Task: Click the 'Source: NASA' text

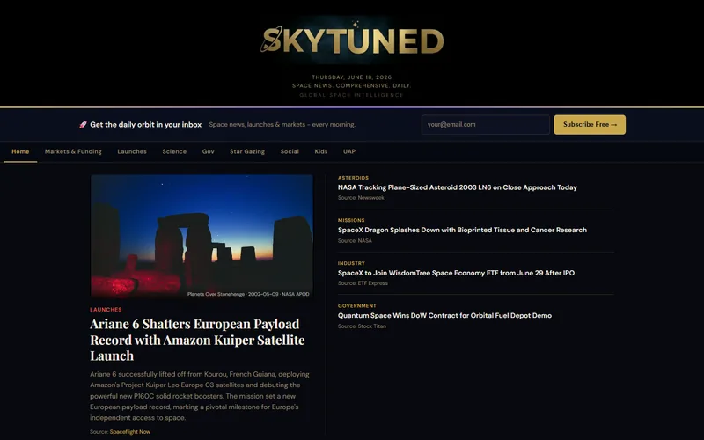Action: pyautogui.click(x=355, y=240)
